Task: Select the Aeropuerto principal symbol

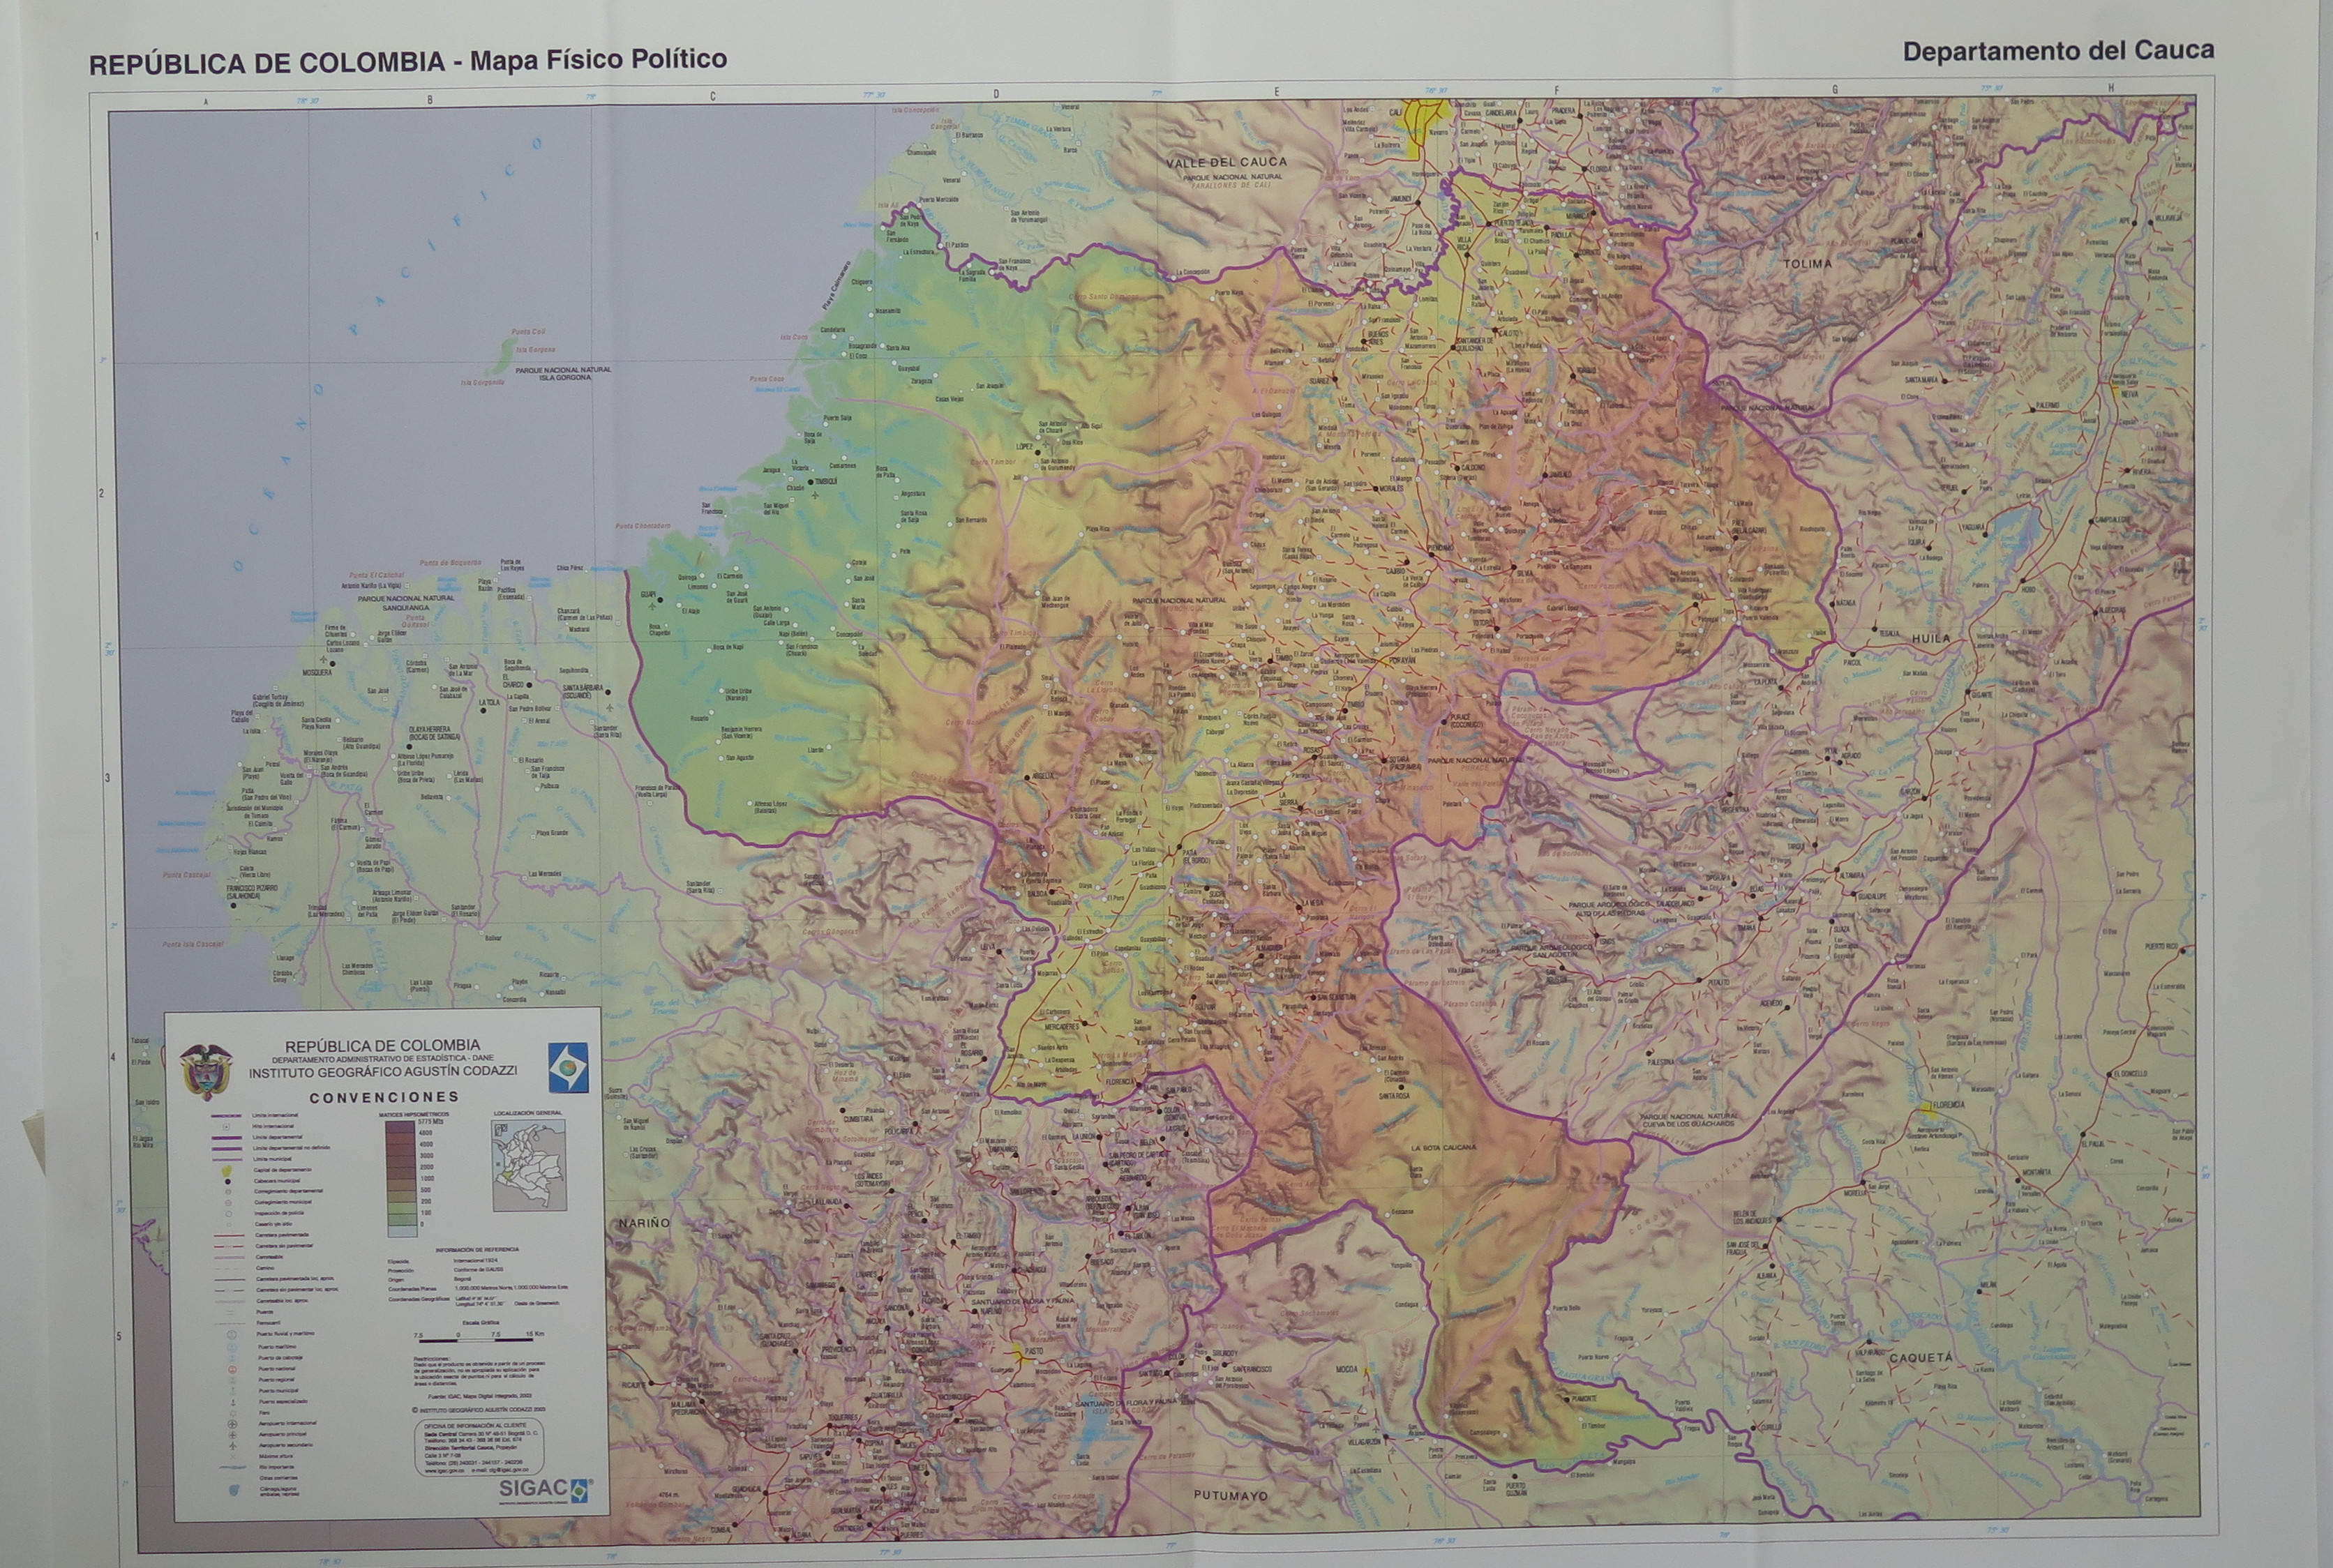Action: tap(233, 1435)
